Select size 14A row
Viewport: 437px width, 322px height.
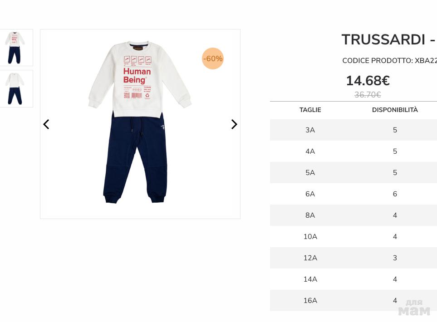click(310, 279)
